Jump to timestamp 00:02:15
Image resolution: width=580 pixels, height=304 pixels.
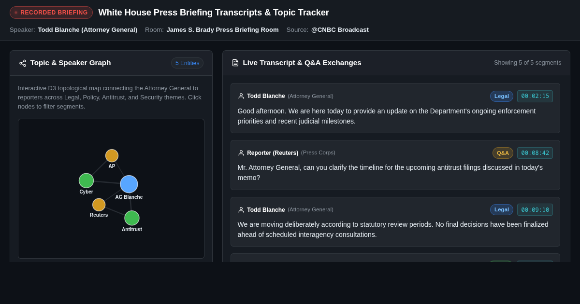coord(535,96)
